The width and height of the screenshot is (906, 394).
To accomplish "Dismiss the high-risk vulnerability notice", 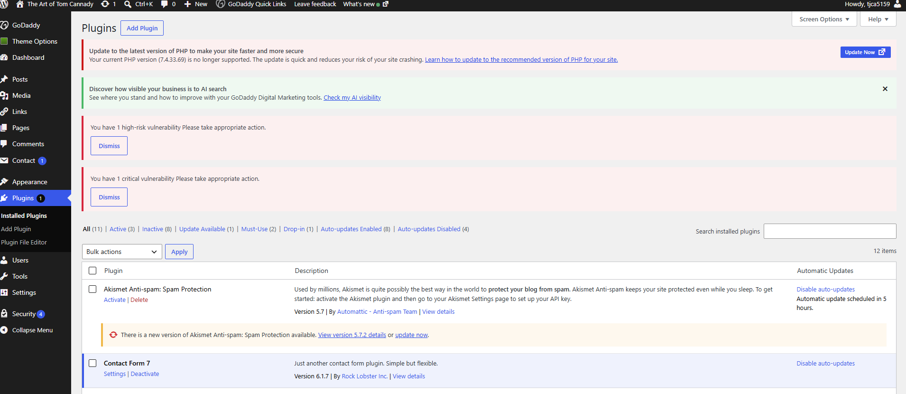I will click(109, 146).
